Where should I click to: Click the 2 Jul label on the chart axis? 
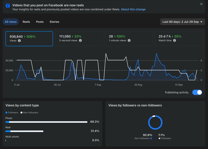click(17, 85)
